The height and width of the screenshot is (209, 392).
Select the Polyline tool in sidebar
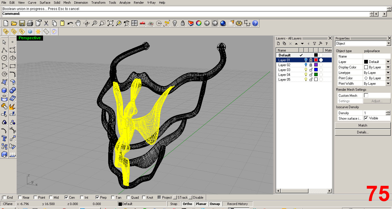[x=4, y=50]
